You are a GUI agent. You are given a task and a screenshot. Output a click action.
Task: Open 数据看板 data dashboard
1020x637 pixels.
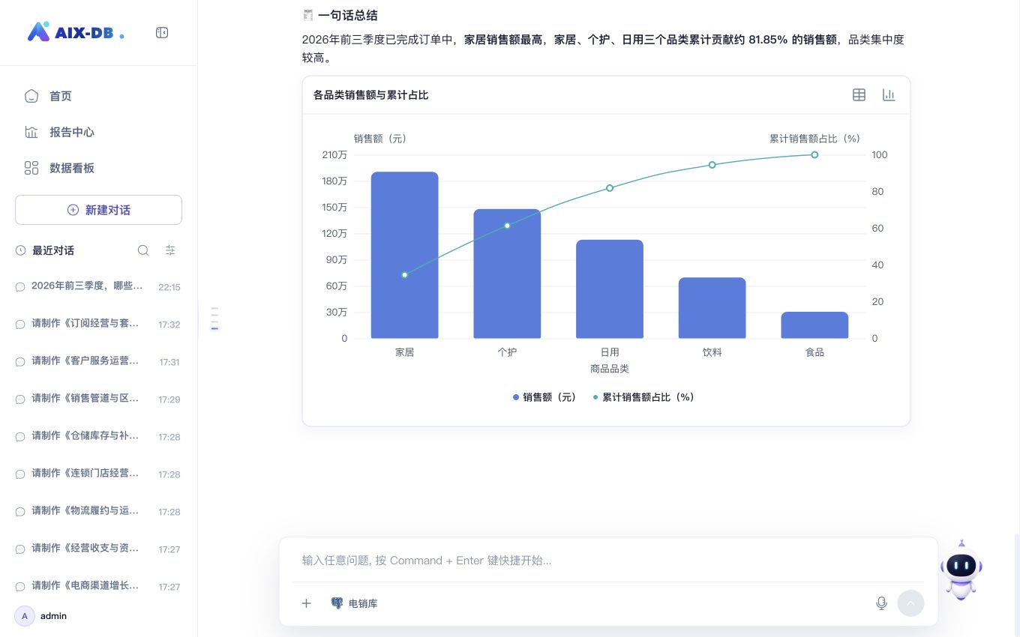click(x=98, y=168)
